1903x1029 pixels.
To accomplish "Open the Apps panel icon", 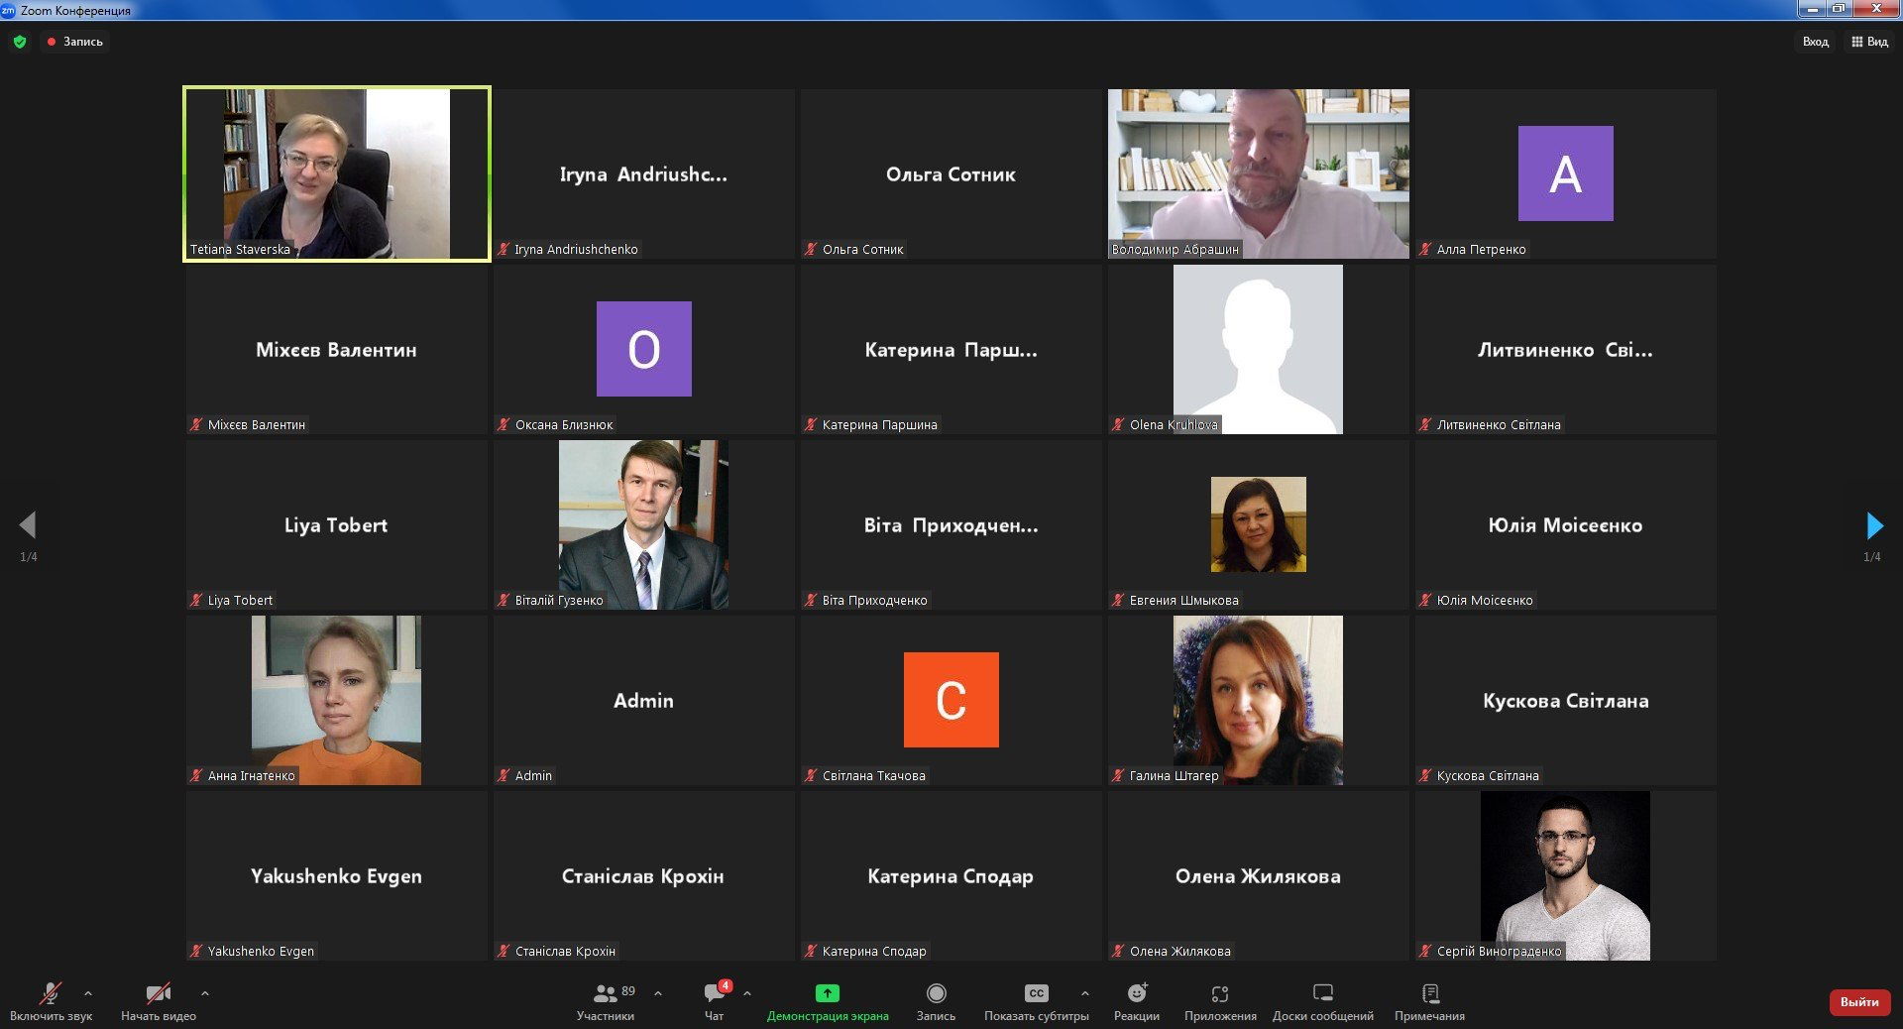I will point(1220,993).
